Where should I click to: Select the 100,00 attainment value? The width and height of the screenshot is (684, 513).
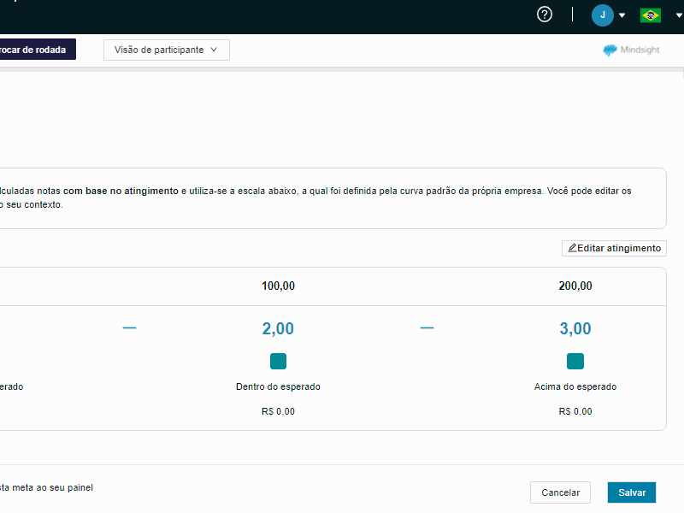[x=278, y=286]
